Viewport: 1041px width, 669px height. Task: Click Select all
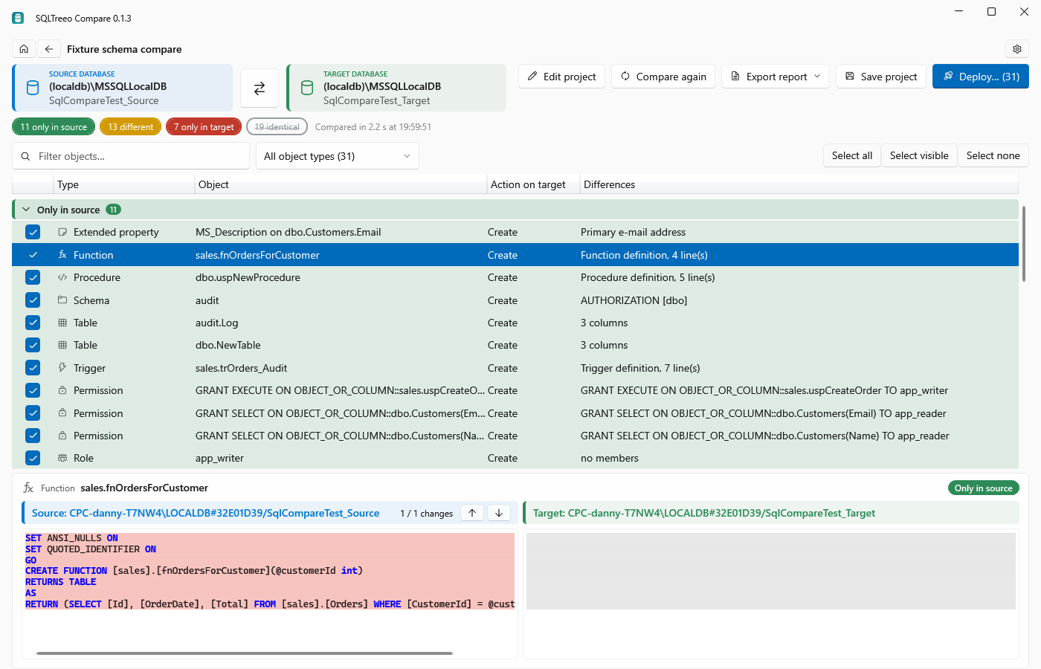[852, 155]
